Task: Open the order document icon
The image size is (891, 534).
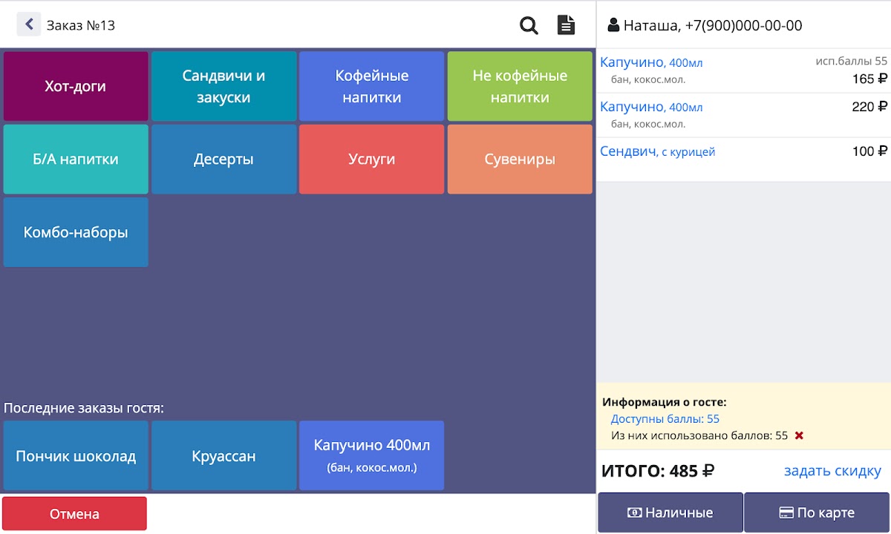Action: click(x=566, y=25)
